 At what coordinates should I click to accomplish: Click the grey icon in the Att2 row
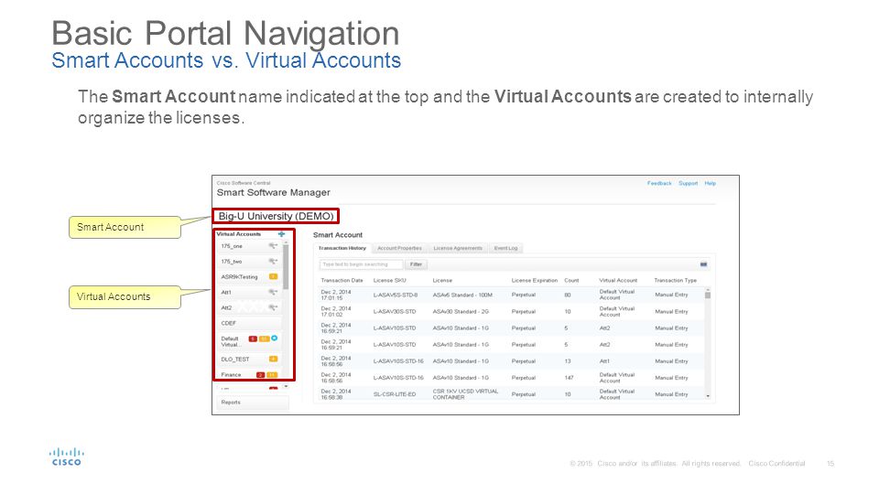[x=273, y=307]
